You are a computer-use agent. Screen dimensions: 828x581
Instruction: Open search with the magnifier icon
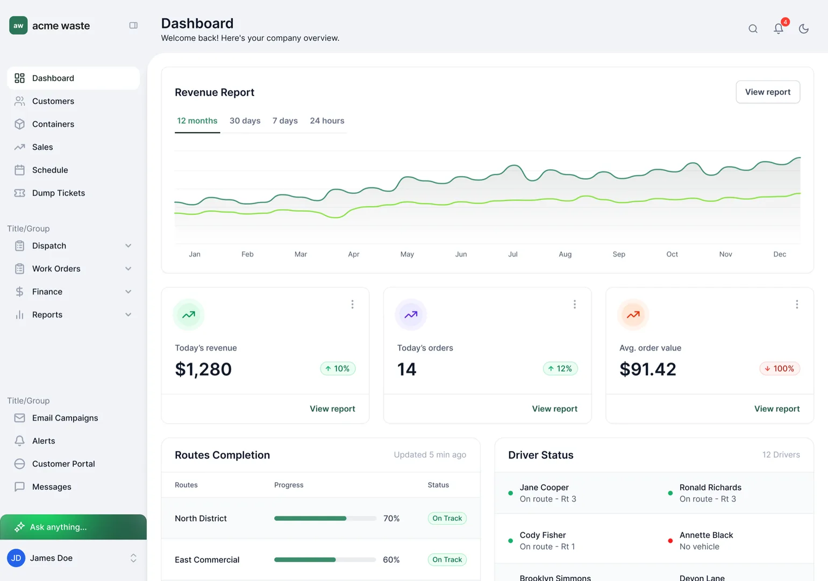[x=753, y=29]
